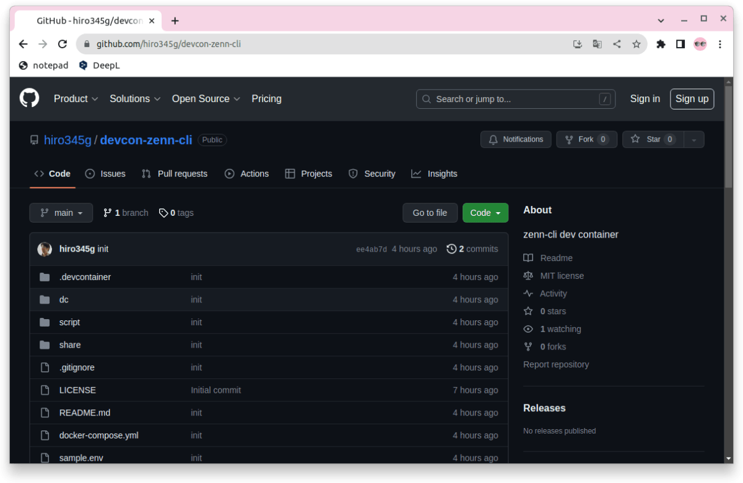Open a new browser tab with plus icon

[x=175, y=20]
